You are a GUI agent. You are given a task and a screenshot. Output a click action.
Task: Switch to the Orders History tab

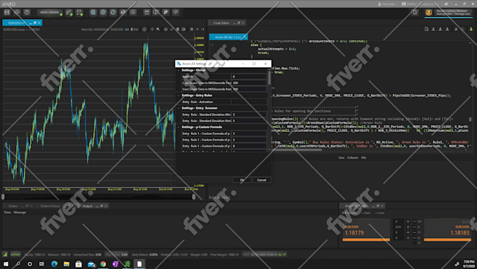[50, 206]
